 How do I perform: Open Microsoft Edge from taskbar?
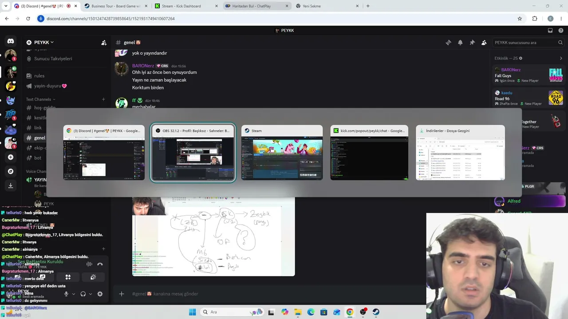311,312
